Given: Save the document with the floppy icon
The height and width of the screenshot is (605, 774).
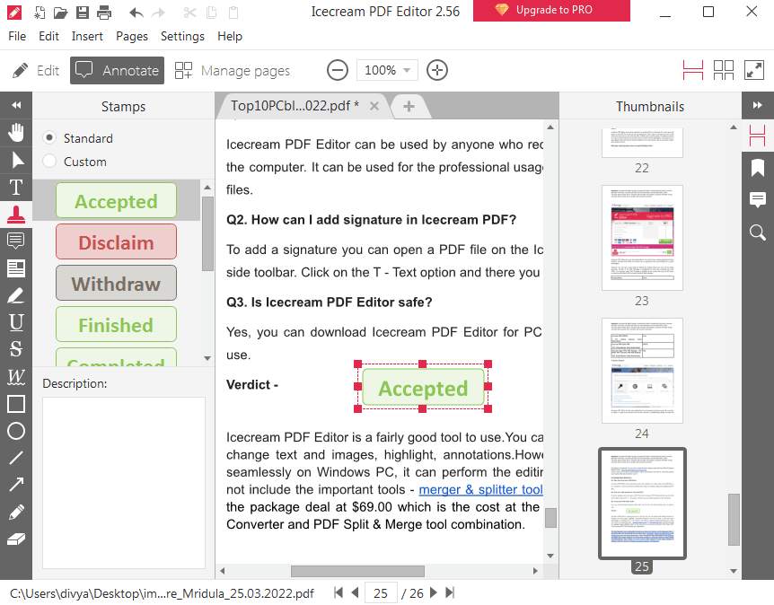Looking at the screenshot, I should coord(83,12).
